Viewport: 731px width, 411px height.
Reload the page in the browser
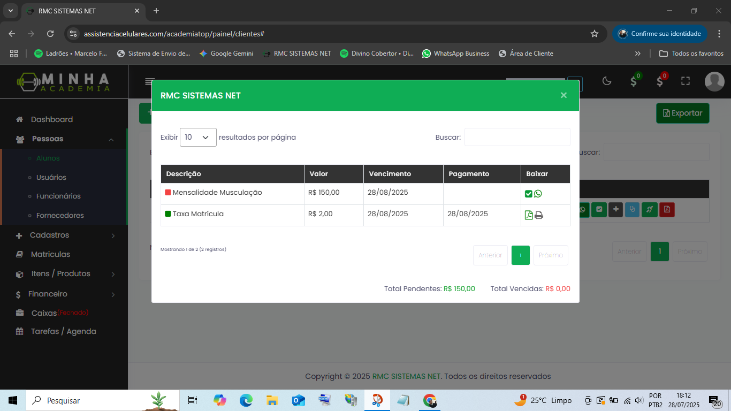pyautogui.click(x=50, y=34)
